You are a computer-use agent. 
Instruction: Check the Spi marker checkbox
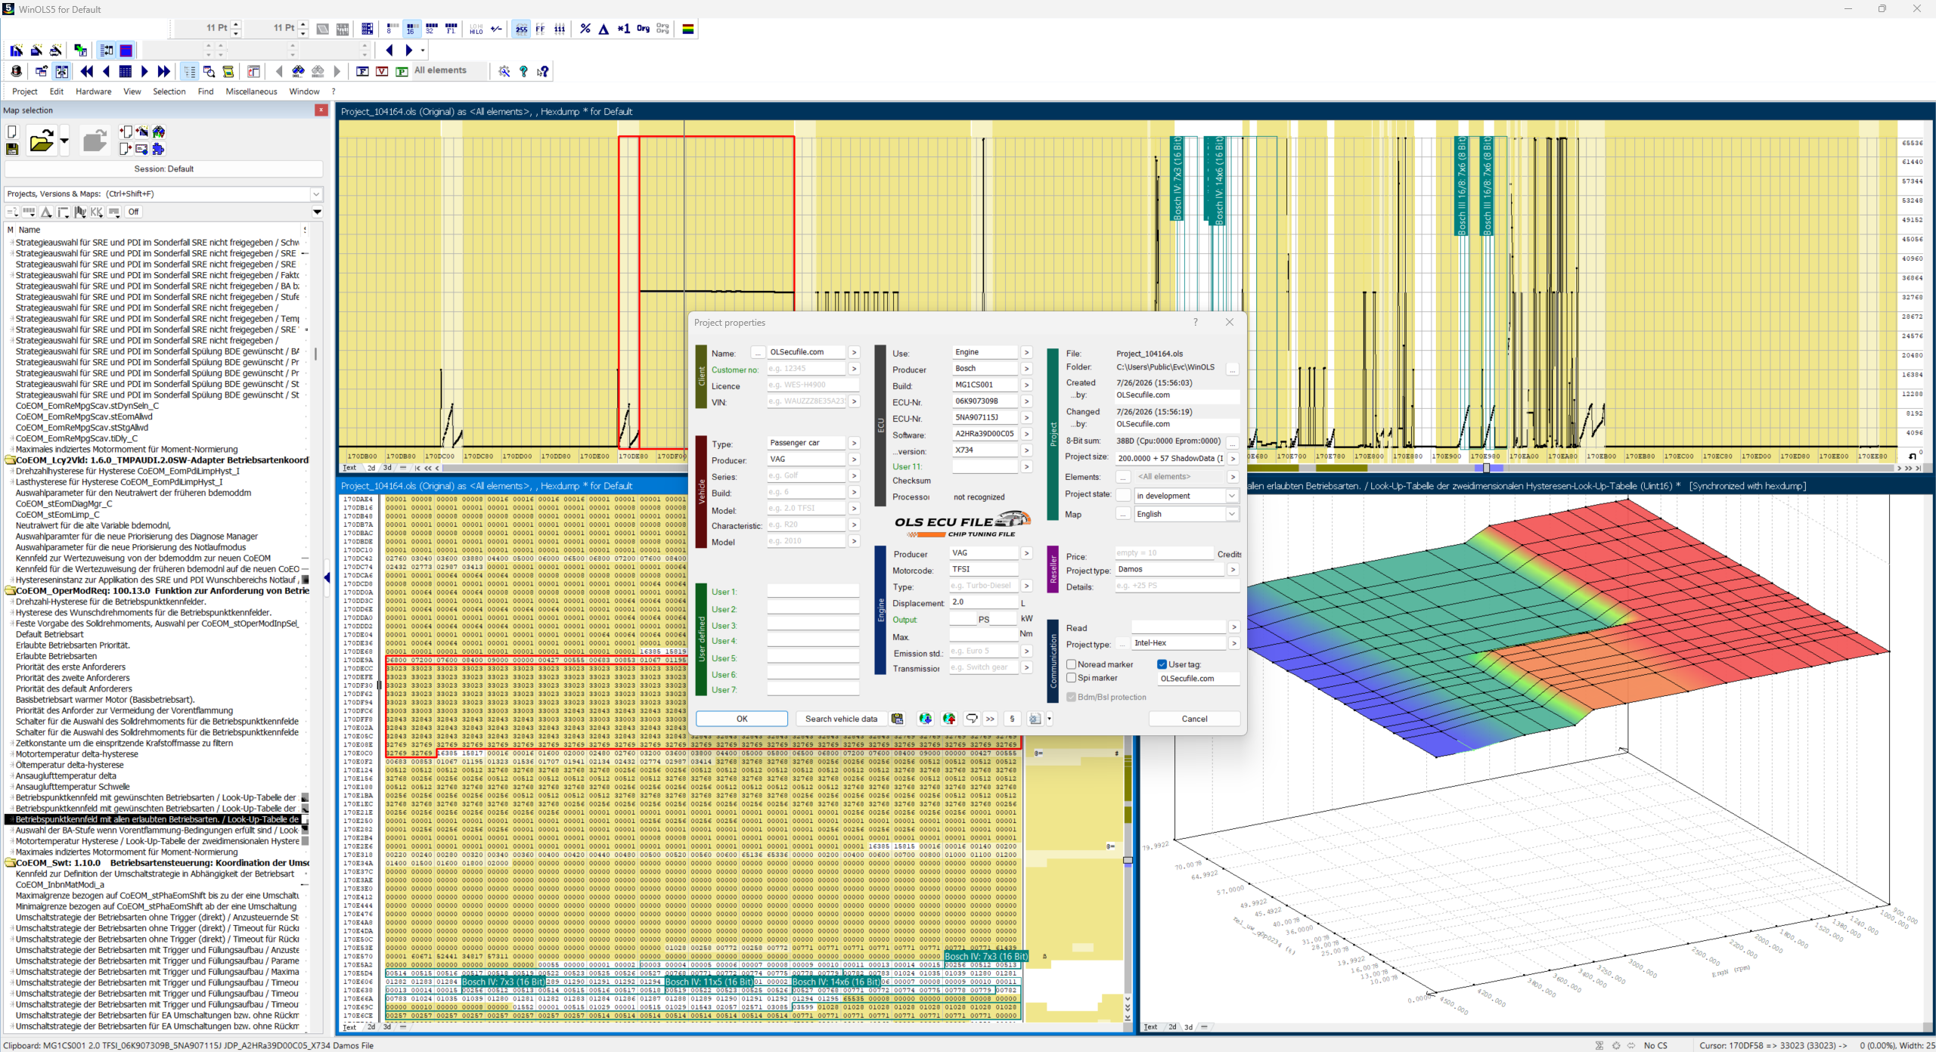click(1072, 678)
